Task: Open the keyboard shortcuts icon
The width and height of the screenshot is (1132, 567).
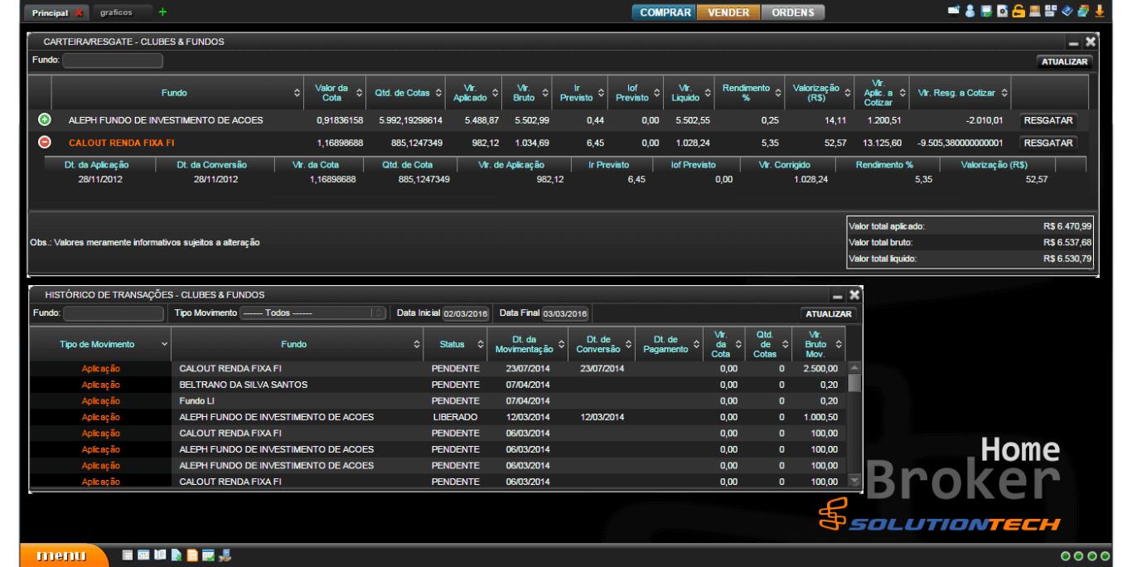Action: 1051,12
